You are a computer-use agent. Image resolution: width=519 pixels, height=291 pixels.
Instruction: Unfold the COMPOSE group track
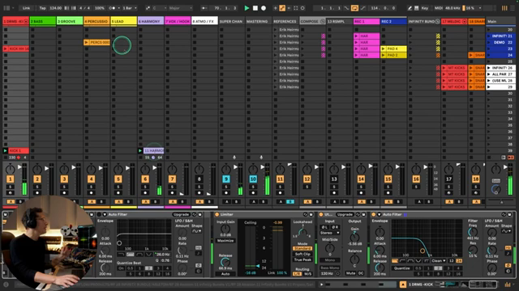(323, 22)
